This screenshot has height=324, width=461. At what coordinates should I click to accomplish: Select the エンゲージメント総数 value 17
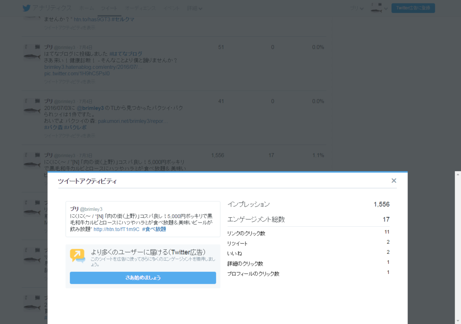(x=386, y=219)
